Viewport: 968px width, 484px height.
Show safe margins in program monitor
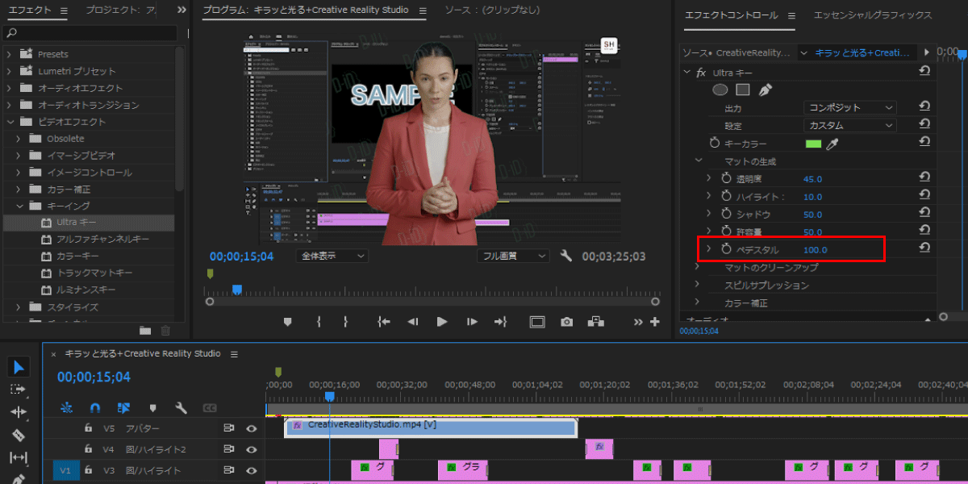[x=537, y=322]
